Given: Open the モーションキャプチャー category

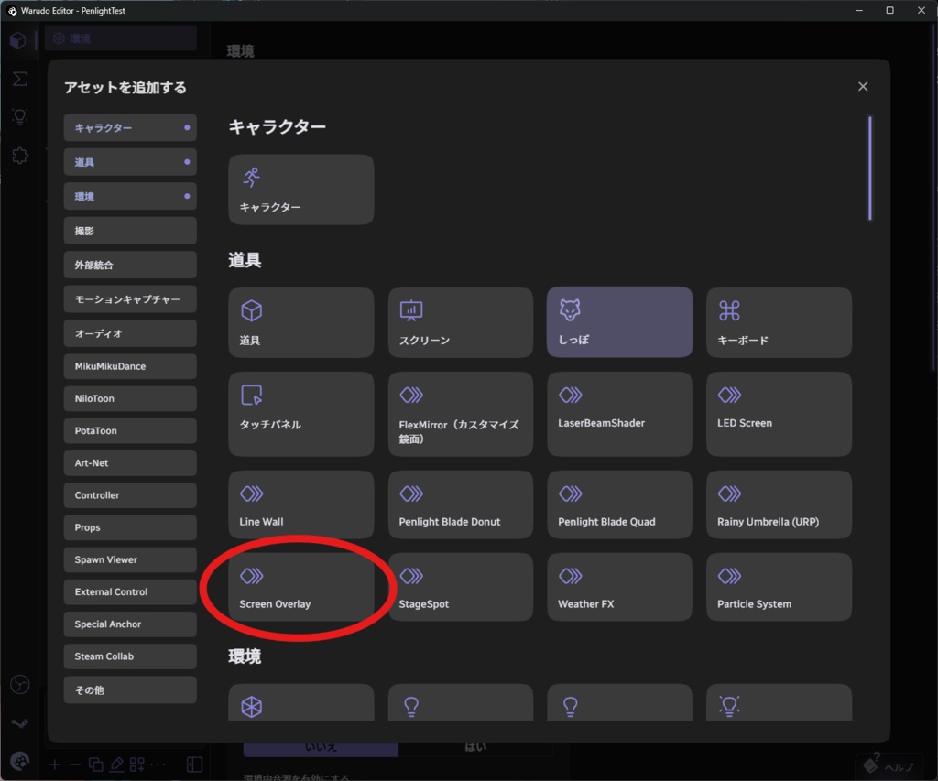Looking at the screenshot, I should 130,299.
